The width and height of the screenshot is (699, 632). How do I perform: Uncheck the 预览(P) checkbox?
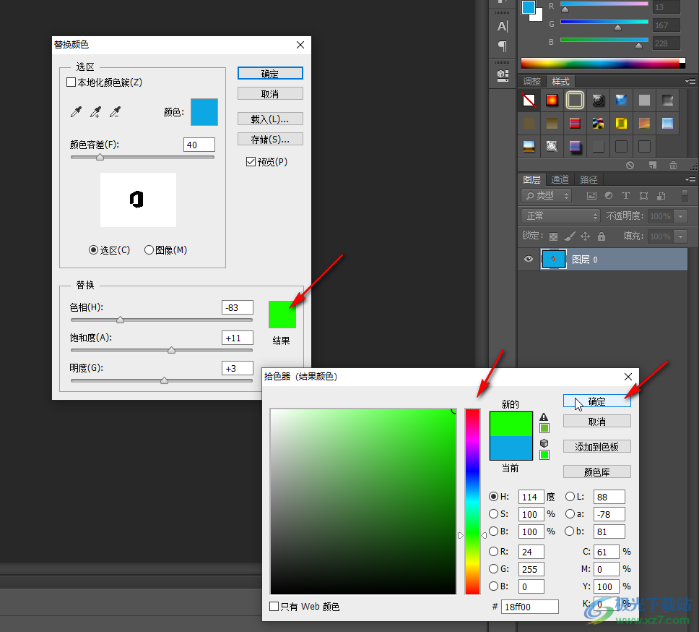click(251, 161)
